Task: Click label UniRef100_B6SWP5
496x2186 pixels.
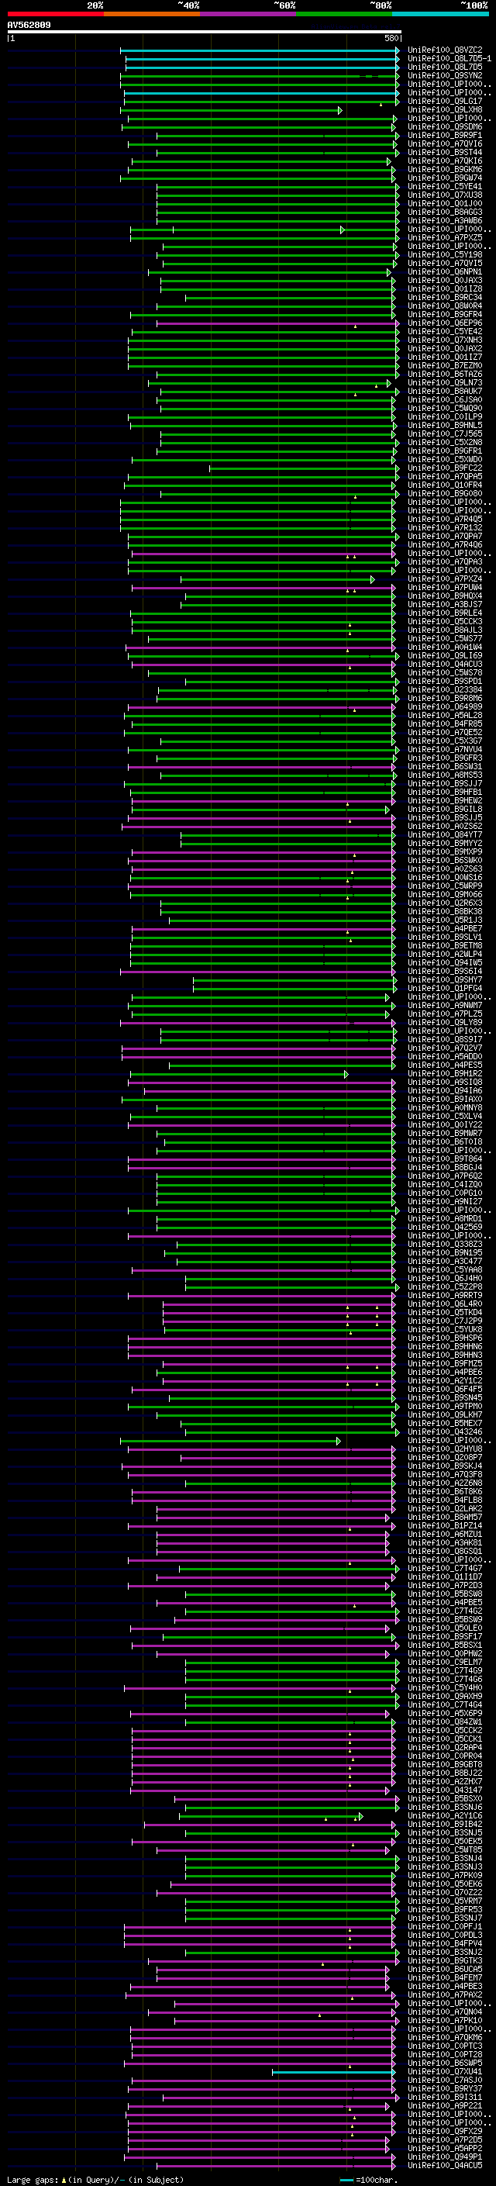Action: (445, 2063)
